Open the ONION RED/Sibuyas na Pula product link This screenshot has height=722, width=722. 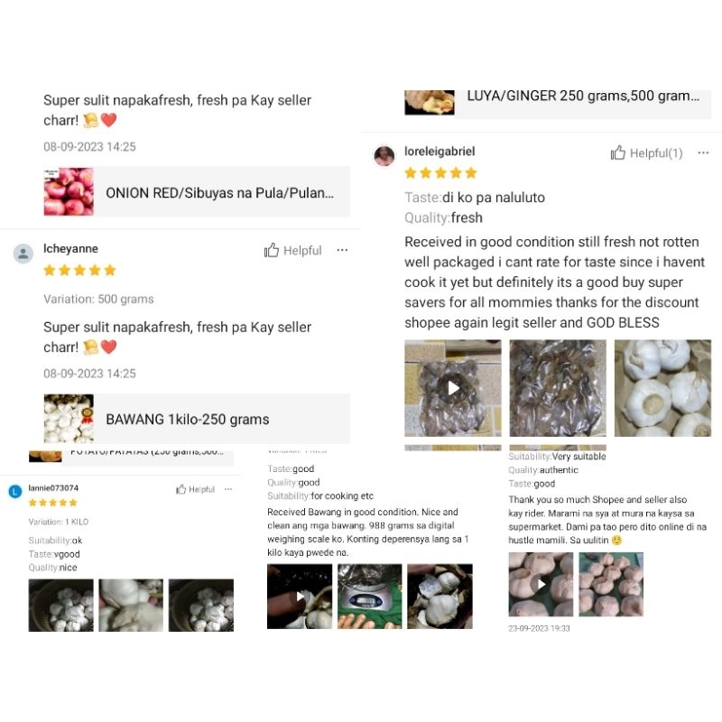tap(197, 192)
